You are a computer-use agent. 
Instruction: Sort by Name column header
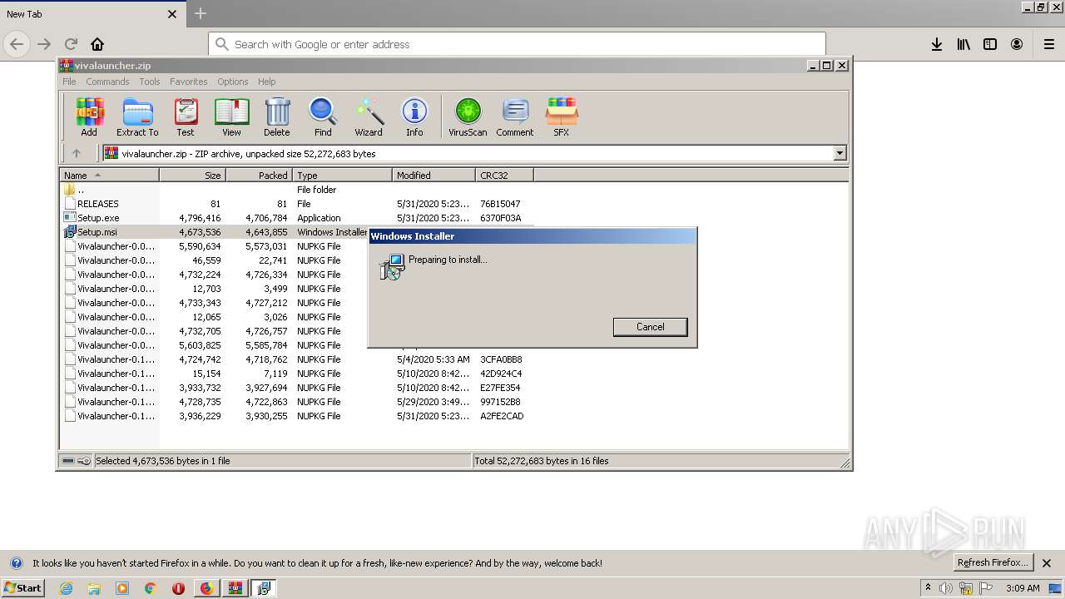(109, 176)
